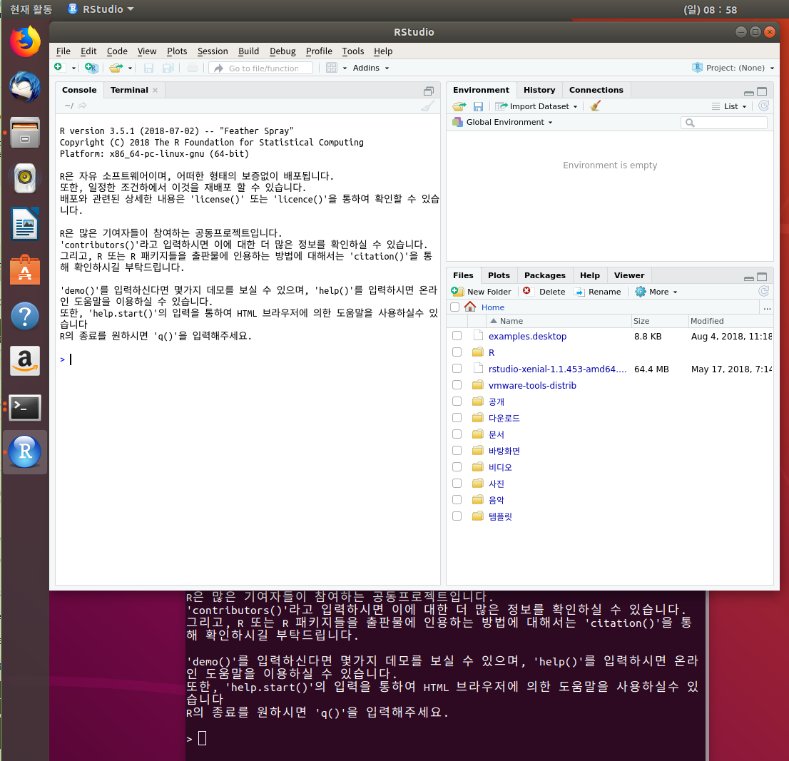Image resolution: width=789 pixels, height=761 pixels.
Task: Expand the panes layout dropdown arrow
Action: (345, 68)
